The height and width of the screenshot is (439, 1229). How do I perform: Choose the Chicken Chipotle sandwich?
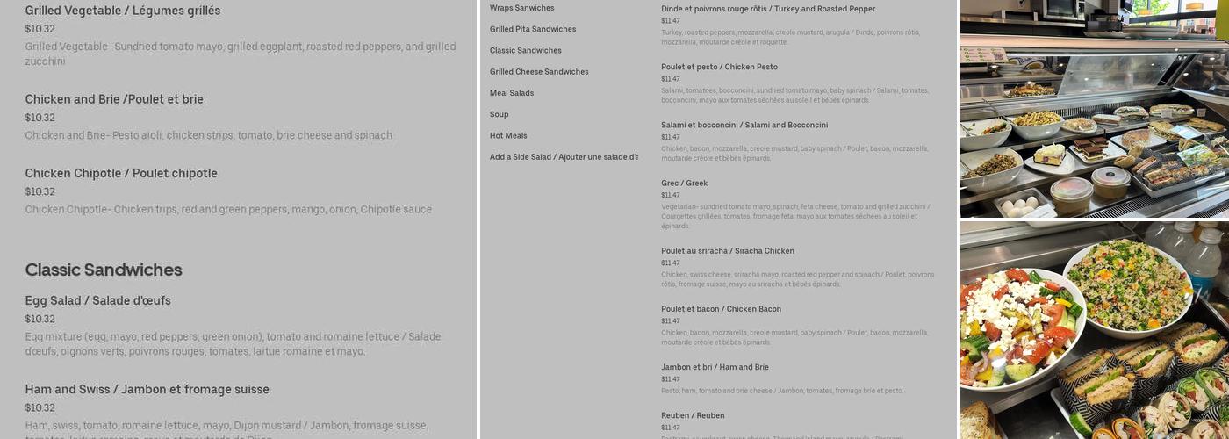[x=121, y=173]
